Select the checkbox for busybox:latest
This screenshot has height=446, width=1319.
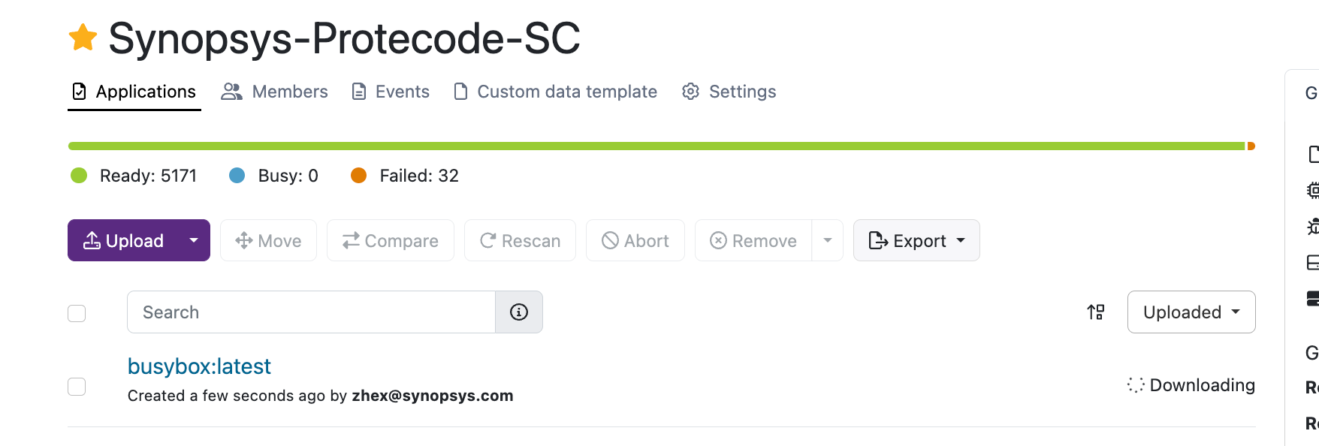76,386
